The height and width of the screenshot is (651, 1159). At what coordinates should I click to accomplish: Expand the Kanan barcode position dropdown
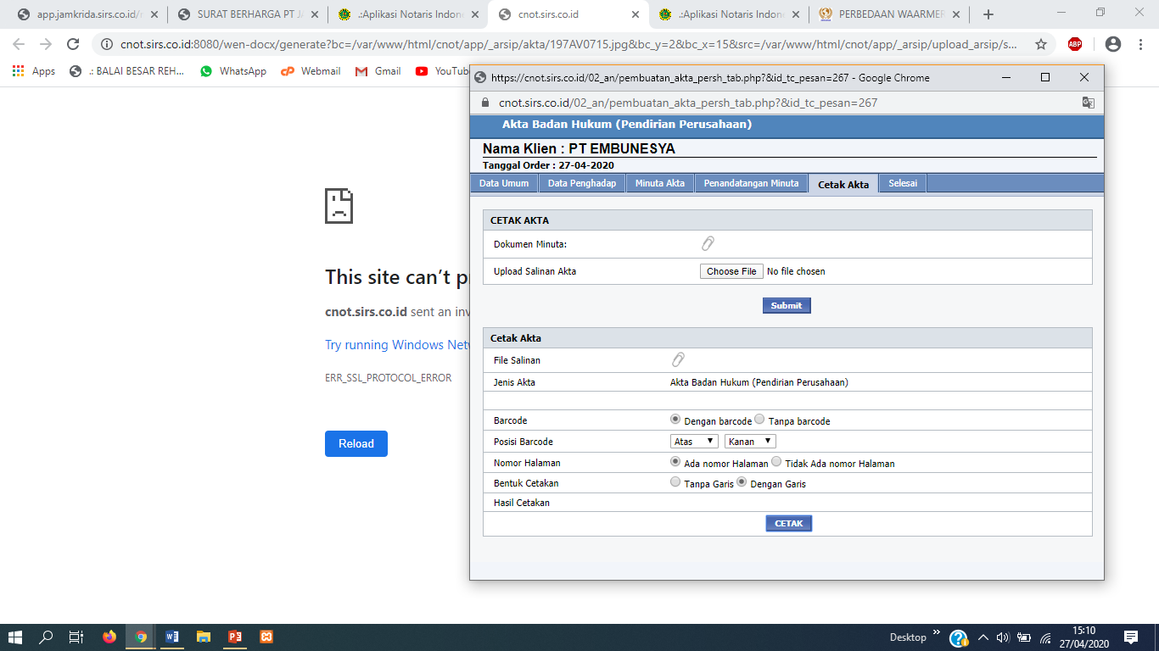coord(750,442)
